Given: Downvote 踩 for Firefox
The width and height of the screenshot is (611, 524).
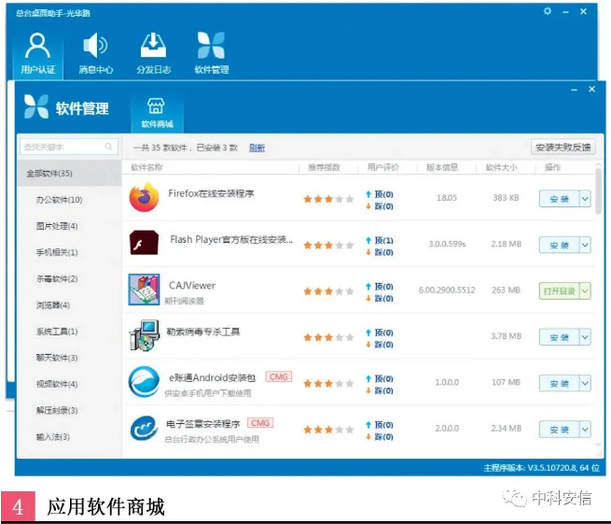Looking at the screenshot, I should [380, 206].
